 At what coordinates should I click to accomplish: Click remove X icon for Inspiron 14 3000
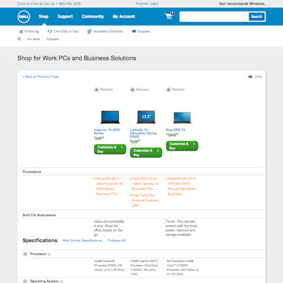click(96, 89)
